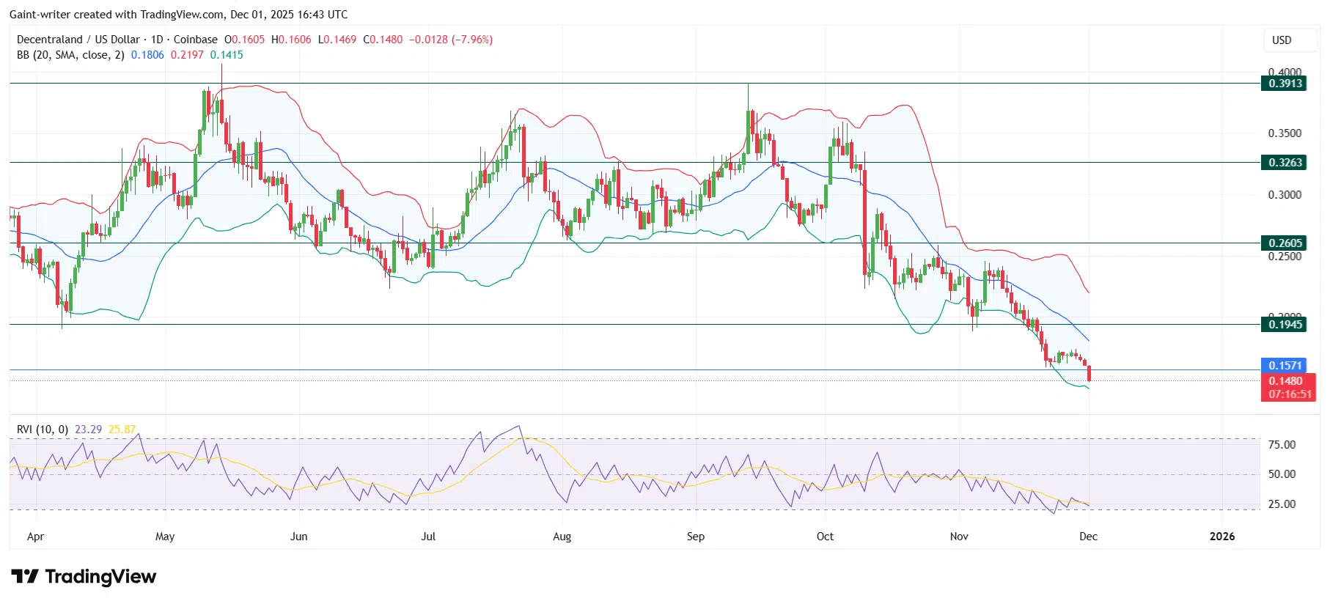This screenshot has height=604, width=1330.
Task: Click the Sep label on time axis
Action: click(695, 537)
